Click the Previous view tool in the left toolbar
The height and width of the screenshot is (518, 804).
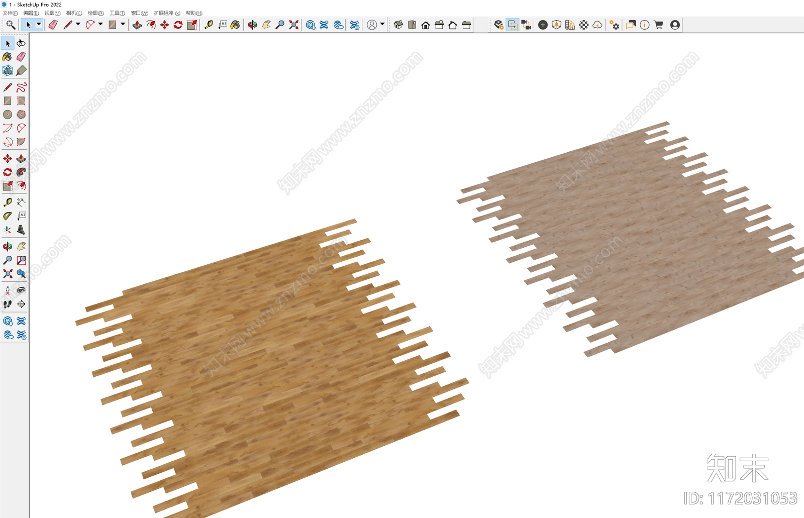[21, 274]
